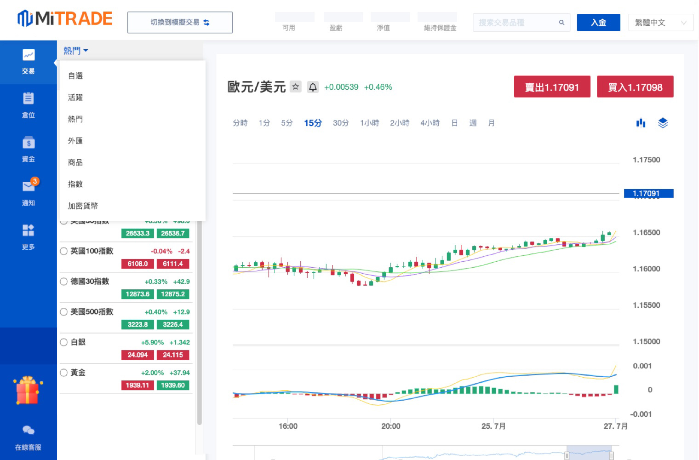Open chart type candlestick icon
Viewport: 699px width, 460px height.
pos(641,123)
